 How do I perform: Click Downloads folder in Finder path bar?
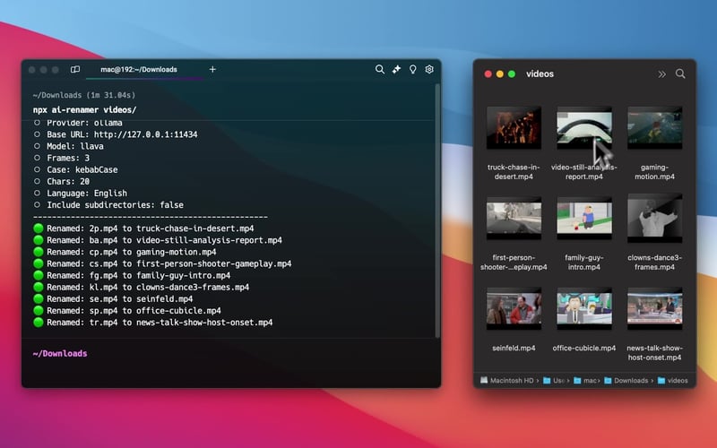point(626,380)
